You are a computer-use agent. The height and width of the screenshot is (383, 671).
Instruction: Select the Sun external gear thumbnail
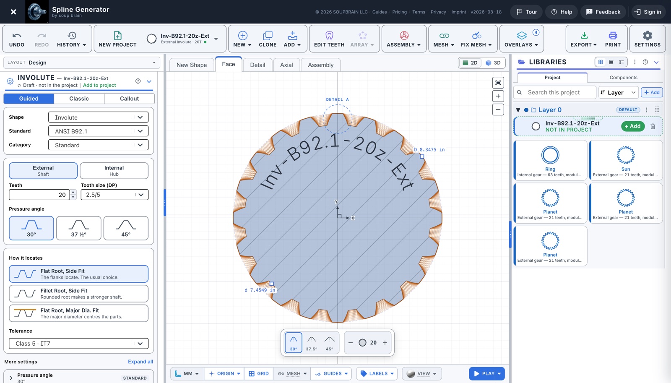pos(626,161)
